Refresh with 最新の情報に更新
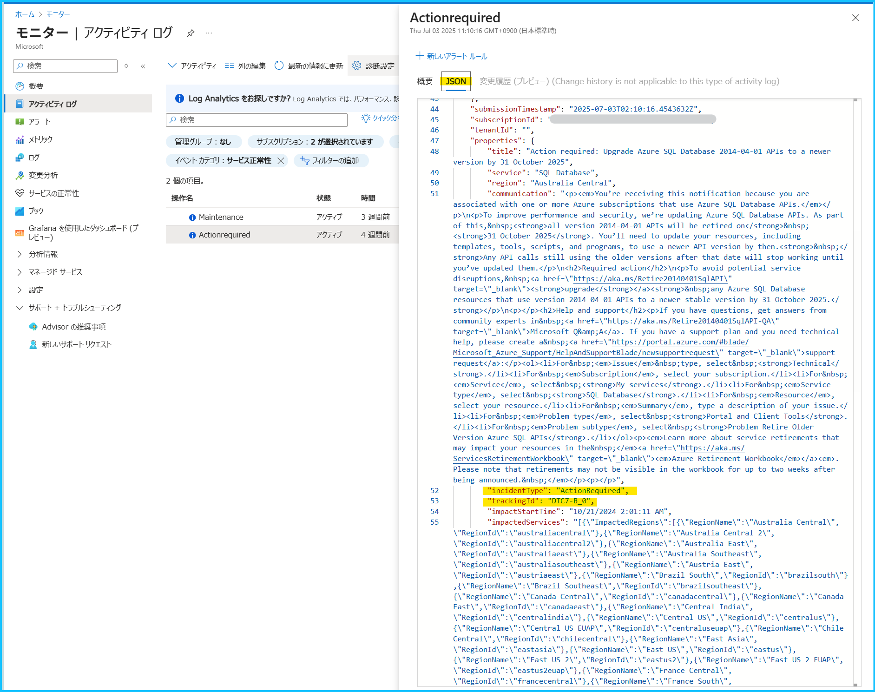Image resolution: width=875 pixels, height=692 pixels. [x=309, y=66]
